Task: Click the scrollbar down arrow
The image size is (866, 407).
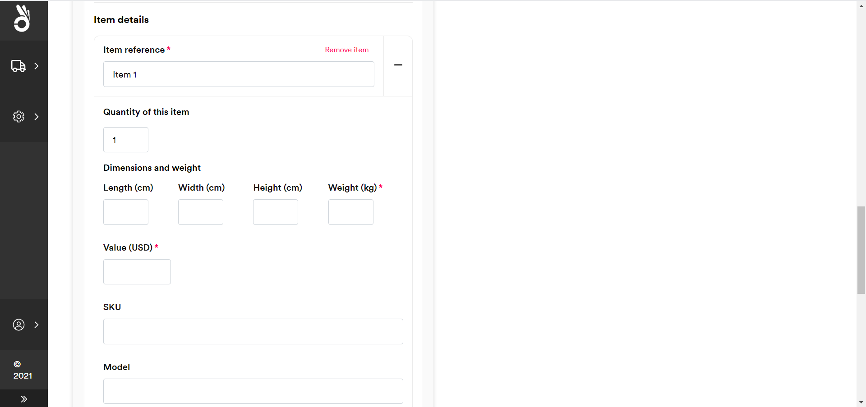Action: pyautogui.click(x=861, y=402)
